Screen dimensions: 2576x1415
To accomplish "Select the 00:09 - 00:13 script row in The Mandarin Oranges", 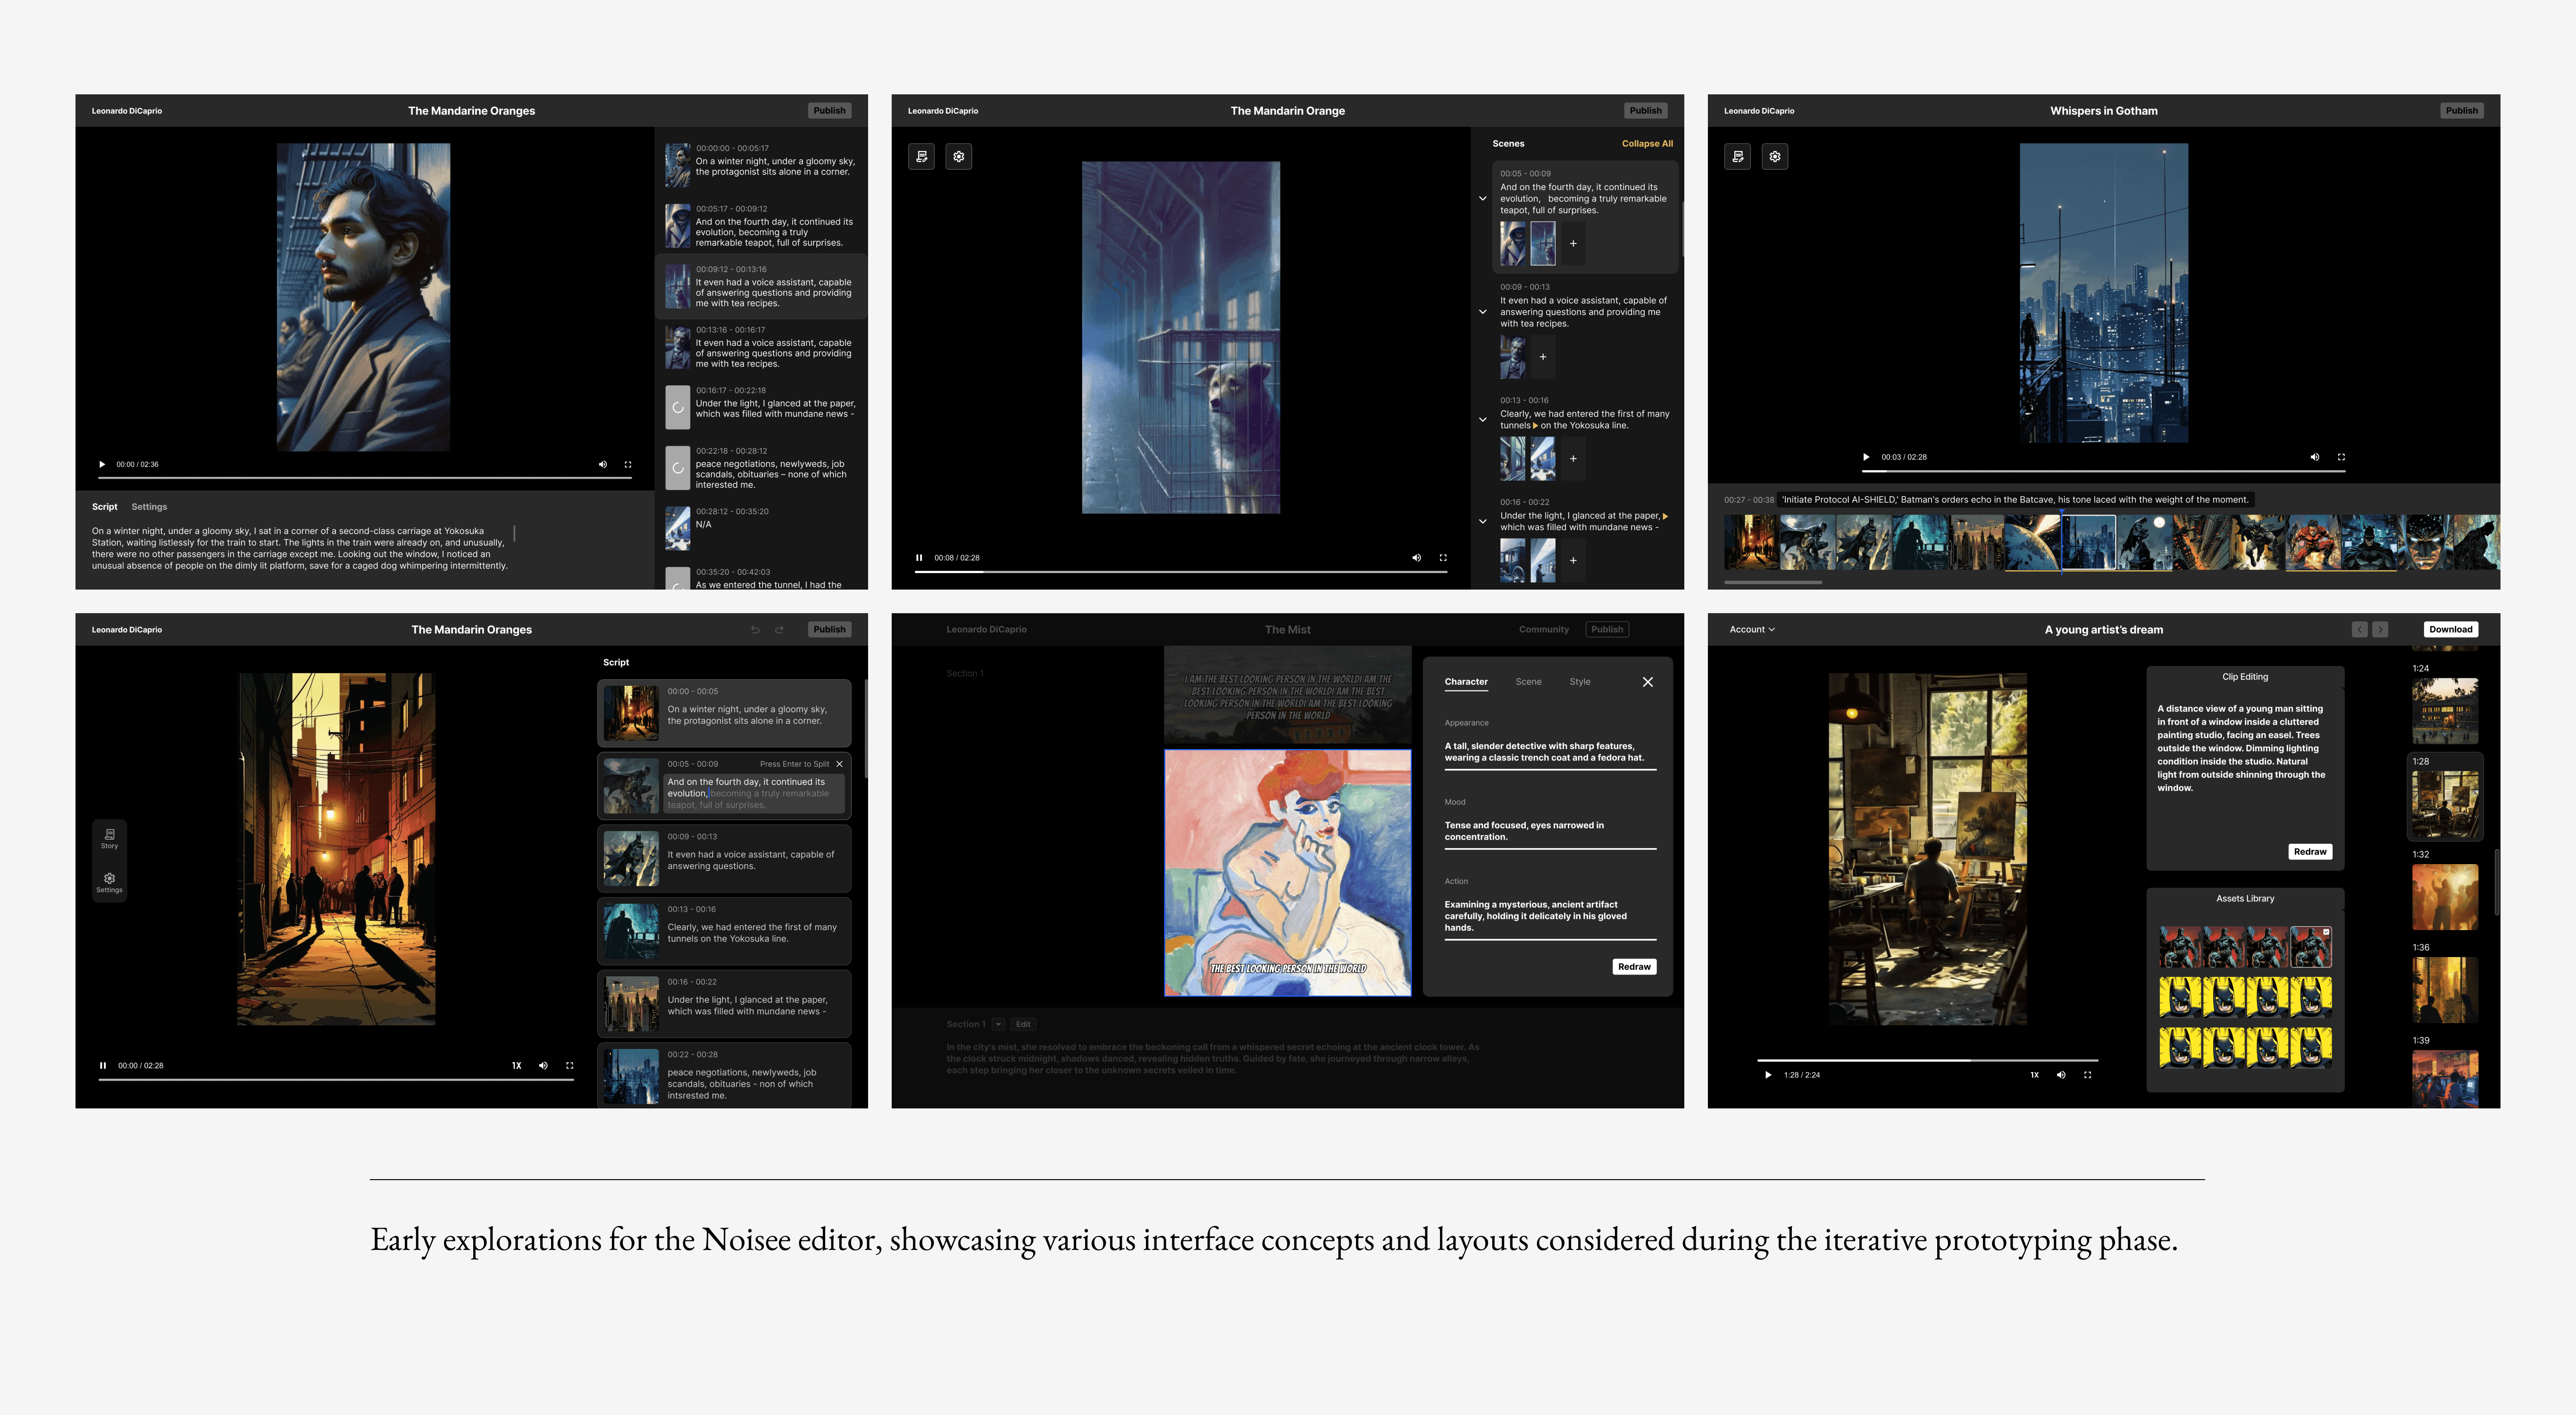I will coord(724,858).
